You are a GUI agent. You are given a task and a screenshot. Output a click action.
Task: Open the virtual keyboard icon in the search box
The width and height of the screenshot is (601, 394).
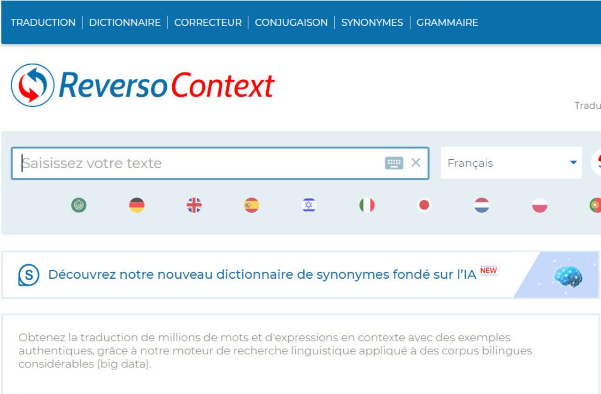click(x=394, y=163)
